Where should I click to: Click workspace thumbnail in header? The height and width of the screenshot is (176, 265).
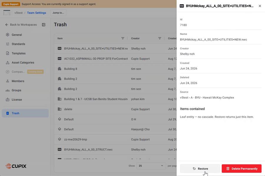(x=7, y=13)
